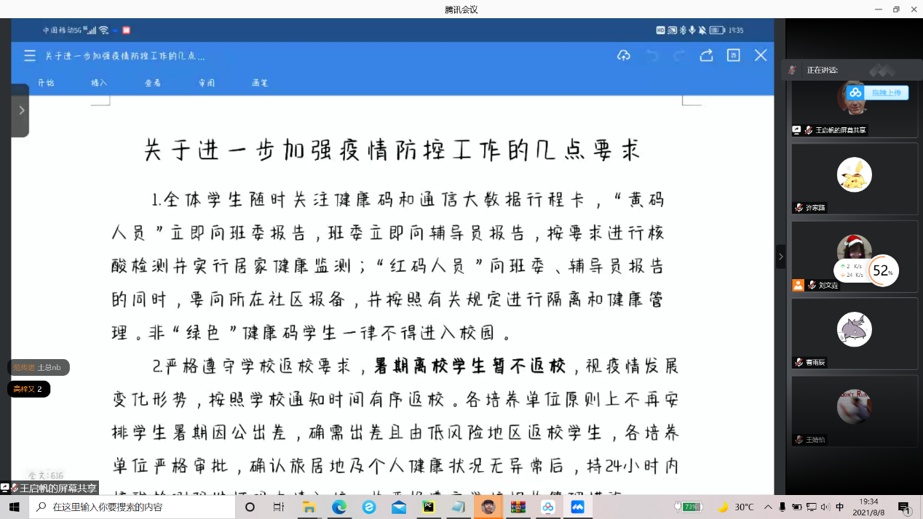Click the undo arrow icon

pos(652,56)
